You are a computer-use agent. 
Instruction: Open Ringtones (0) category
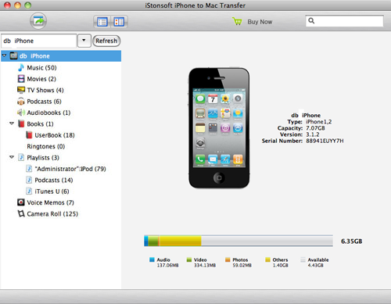coord(46,146)
